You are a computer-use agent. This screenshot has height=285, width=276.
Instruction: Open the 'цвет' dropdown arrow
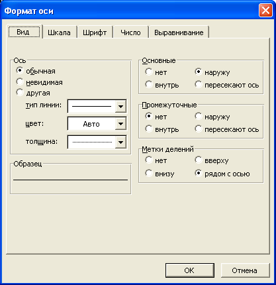[120, 123]
